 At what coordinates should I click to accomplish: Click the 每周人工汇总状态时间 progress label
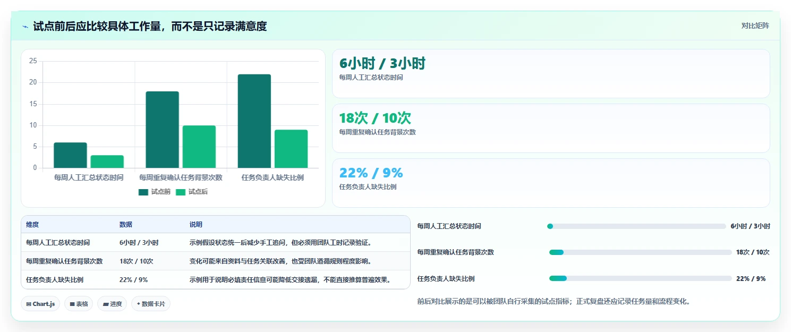pos(449,226)
